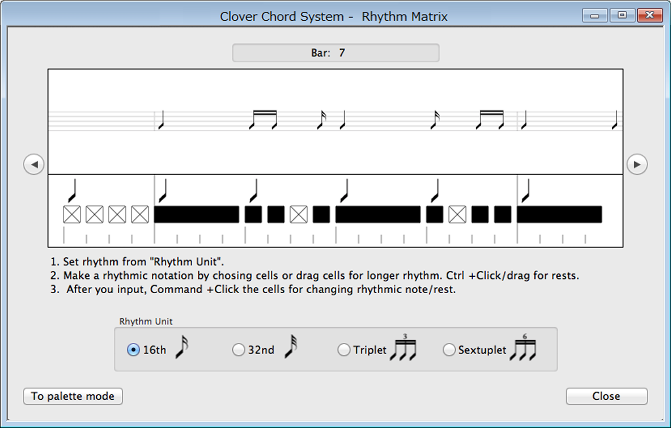This screenshot has width=671, height=428.
Task: Click the Bar: 7 indicator field
Action: coord(335,53)
